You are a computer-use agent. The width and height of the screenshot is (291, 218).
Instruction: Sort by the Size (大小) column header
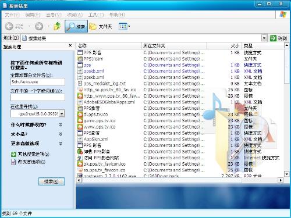224,46
